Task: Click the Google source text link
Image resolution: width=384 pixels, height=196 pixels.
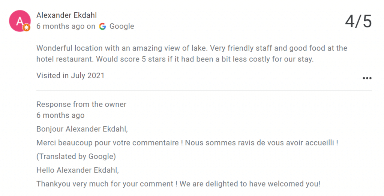Action: (x=121, y=26)
